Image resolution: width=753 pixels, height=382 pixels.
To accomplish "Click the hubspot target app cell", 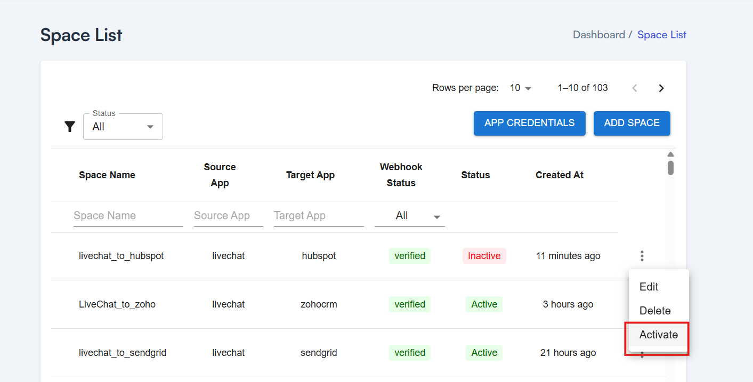I will tap(319, 256).
